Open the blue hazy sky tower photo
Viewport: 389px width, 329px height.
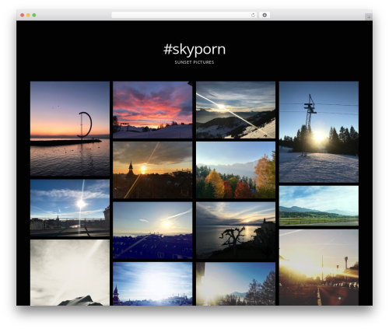(x=152, y=284)
